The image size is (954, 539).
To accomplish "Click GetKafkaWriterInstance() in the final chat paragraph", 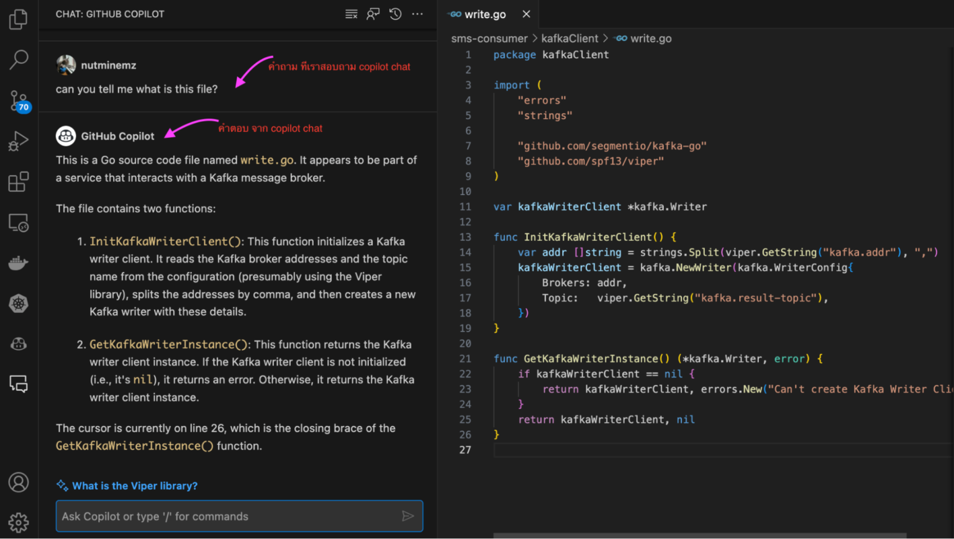I will [x=135, y=446].
